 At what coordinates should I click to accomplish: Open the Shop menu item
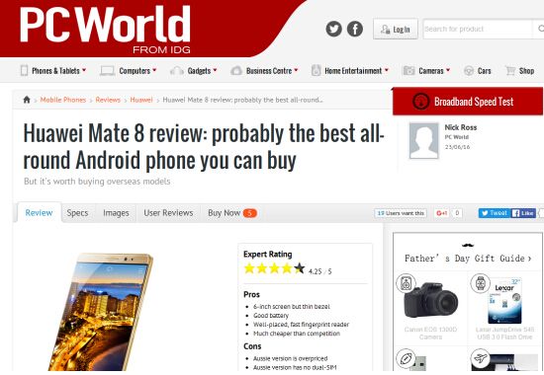[x=526, y=71]
